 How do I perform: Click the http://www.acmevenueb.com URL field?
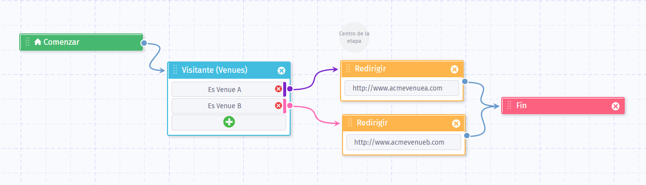(x=403, y=142)
